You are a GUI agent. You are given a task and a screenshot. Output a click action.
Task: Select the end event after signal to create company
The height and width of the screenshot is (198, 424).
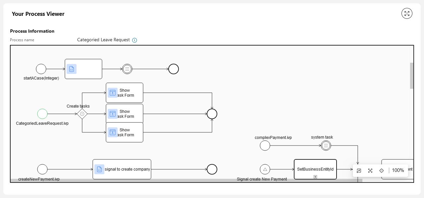click(212, 169)
